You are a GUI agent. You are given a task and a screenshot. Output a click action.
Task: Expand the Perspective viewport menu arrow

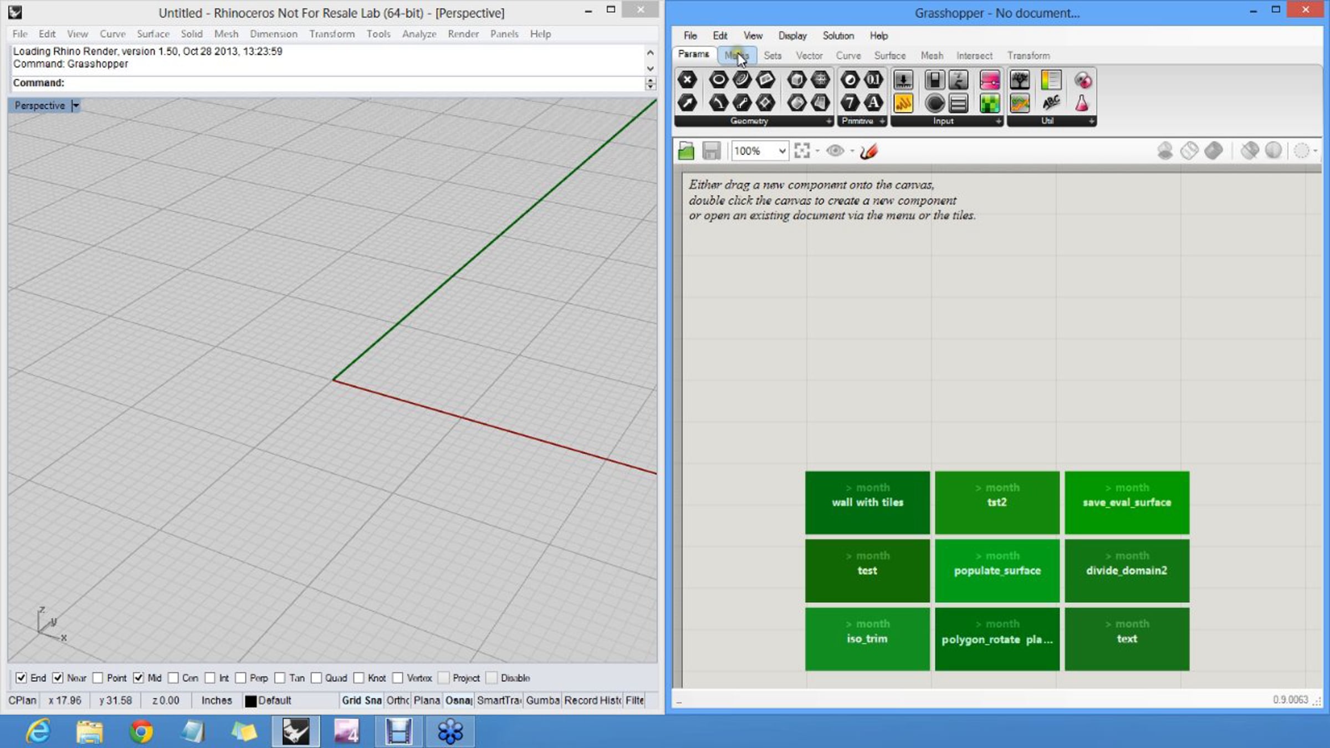(76, 105)
